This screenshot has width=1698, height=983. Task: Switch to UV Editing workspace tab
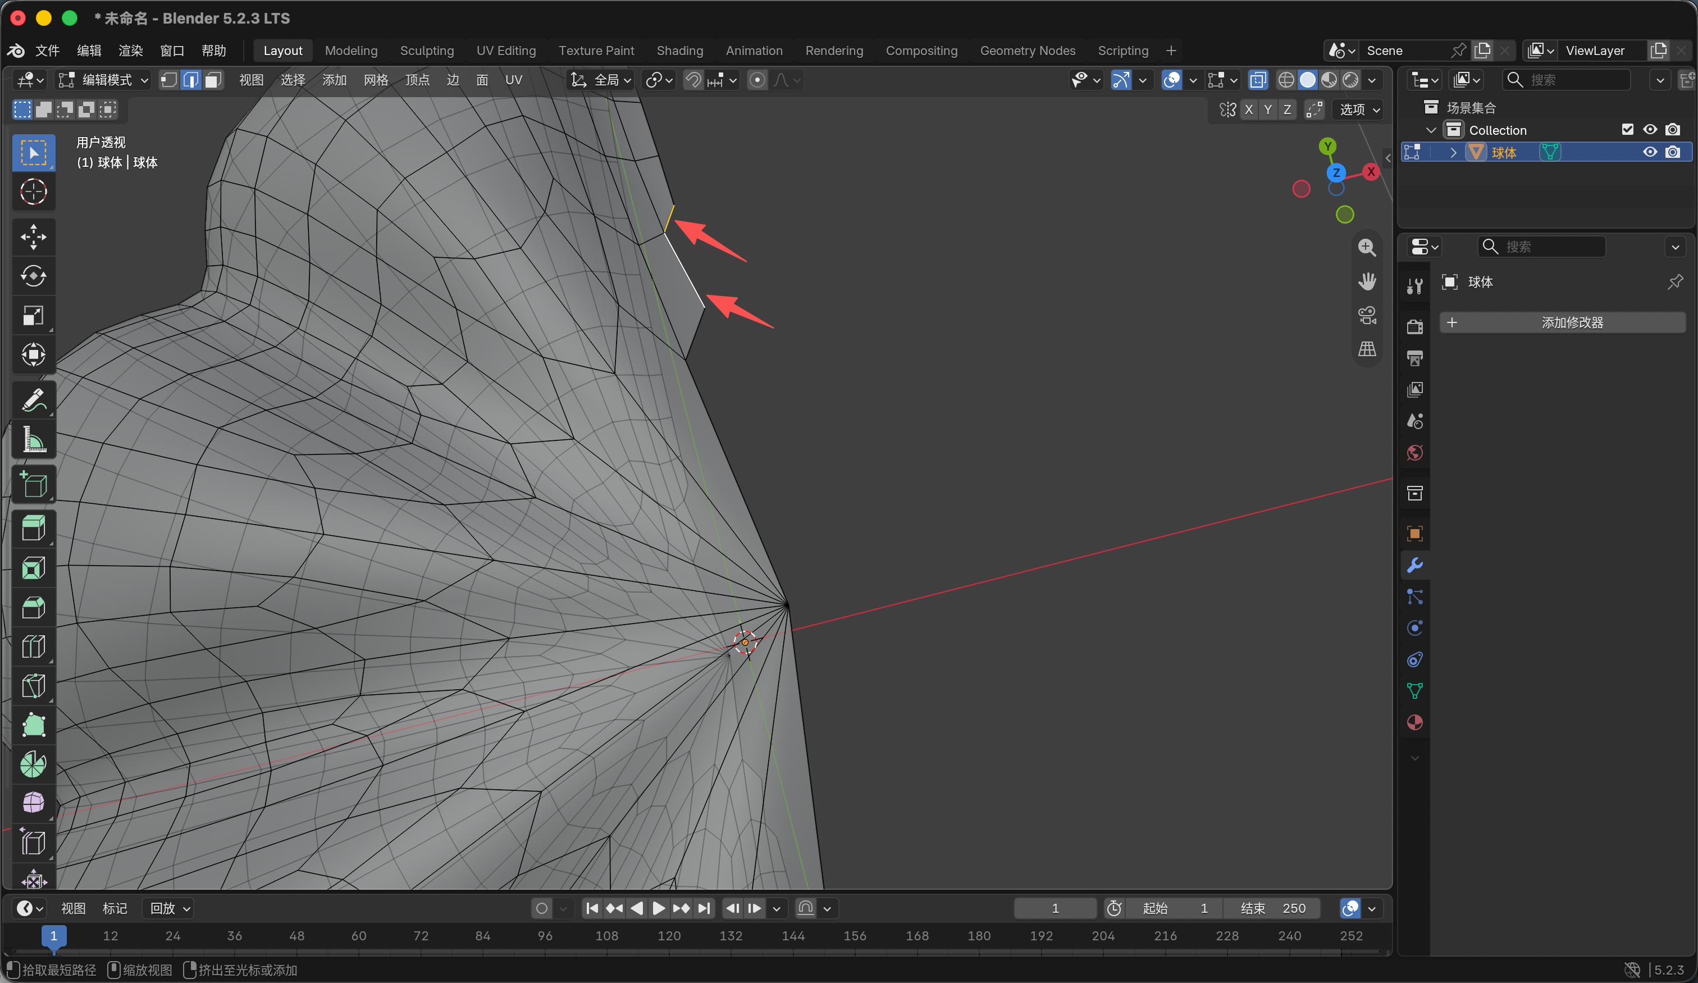[x=506, y=51]
